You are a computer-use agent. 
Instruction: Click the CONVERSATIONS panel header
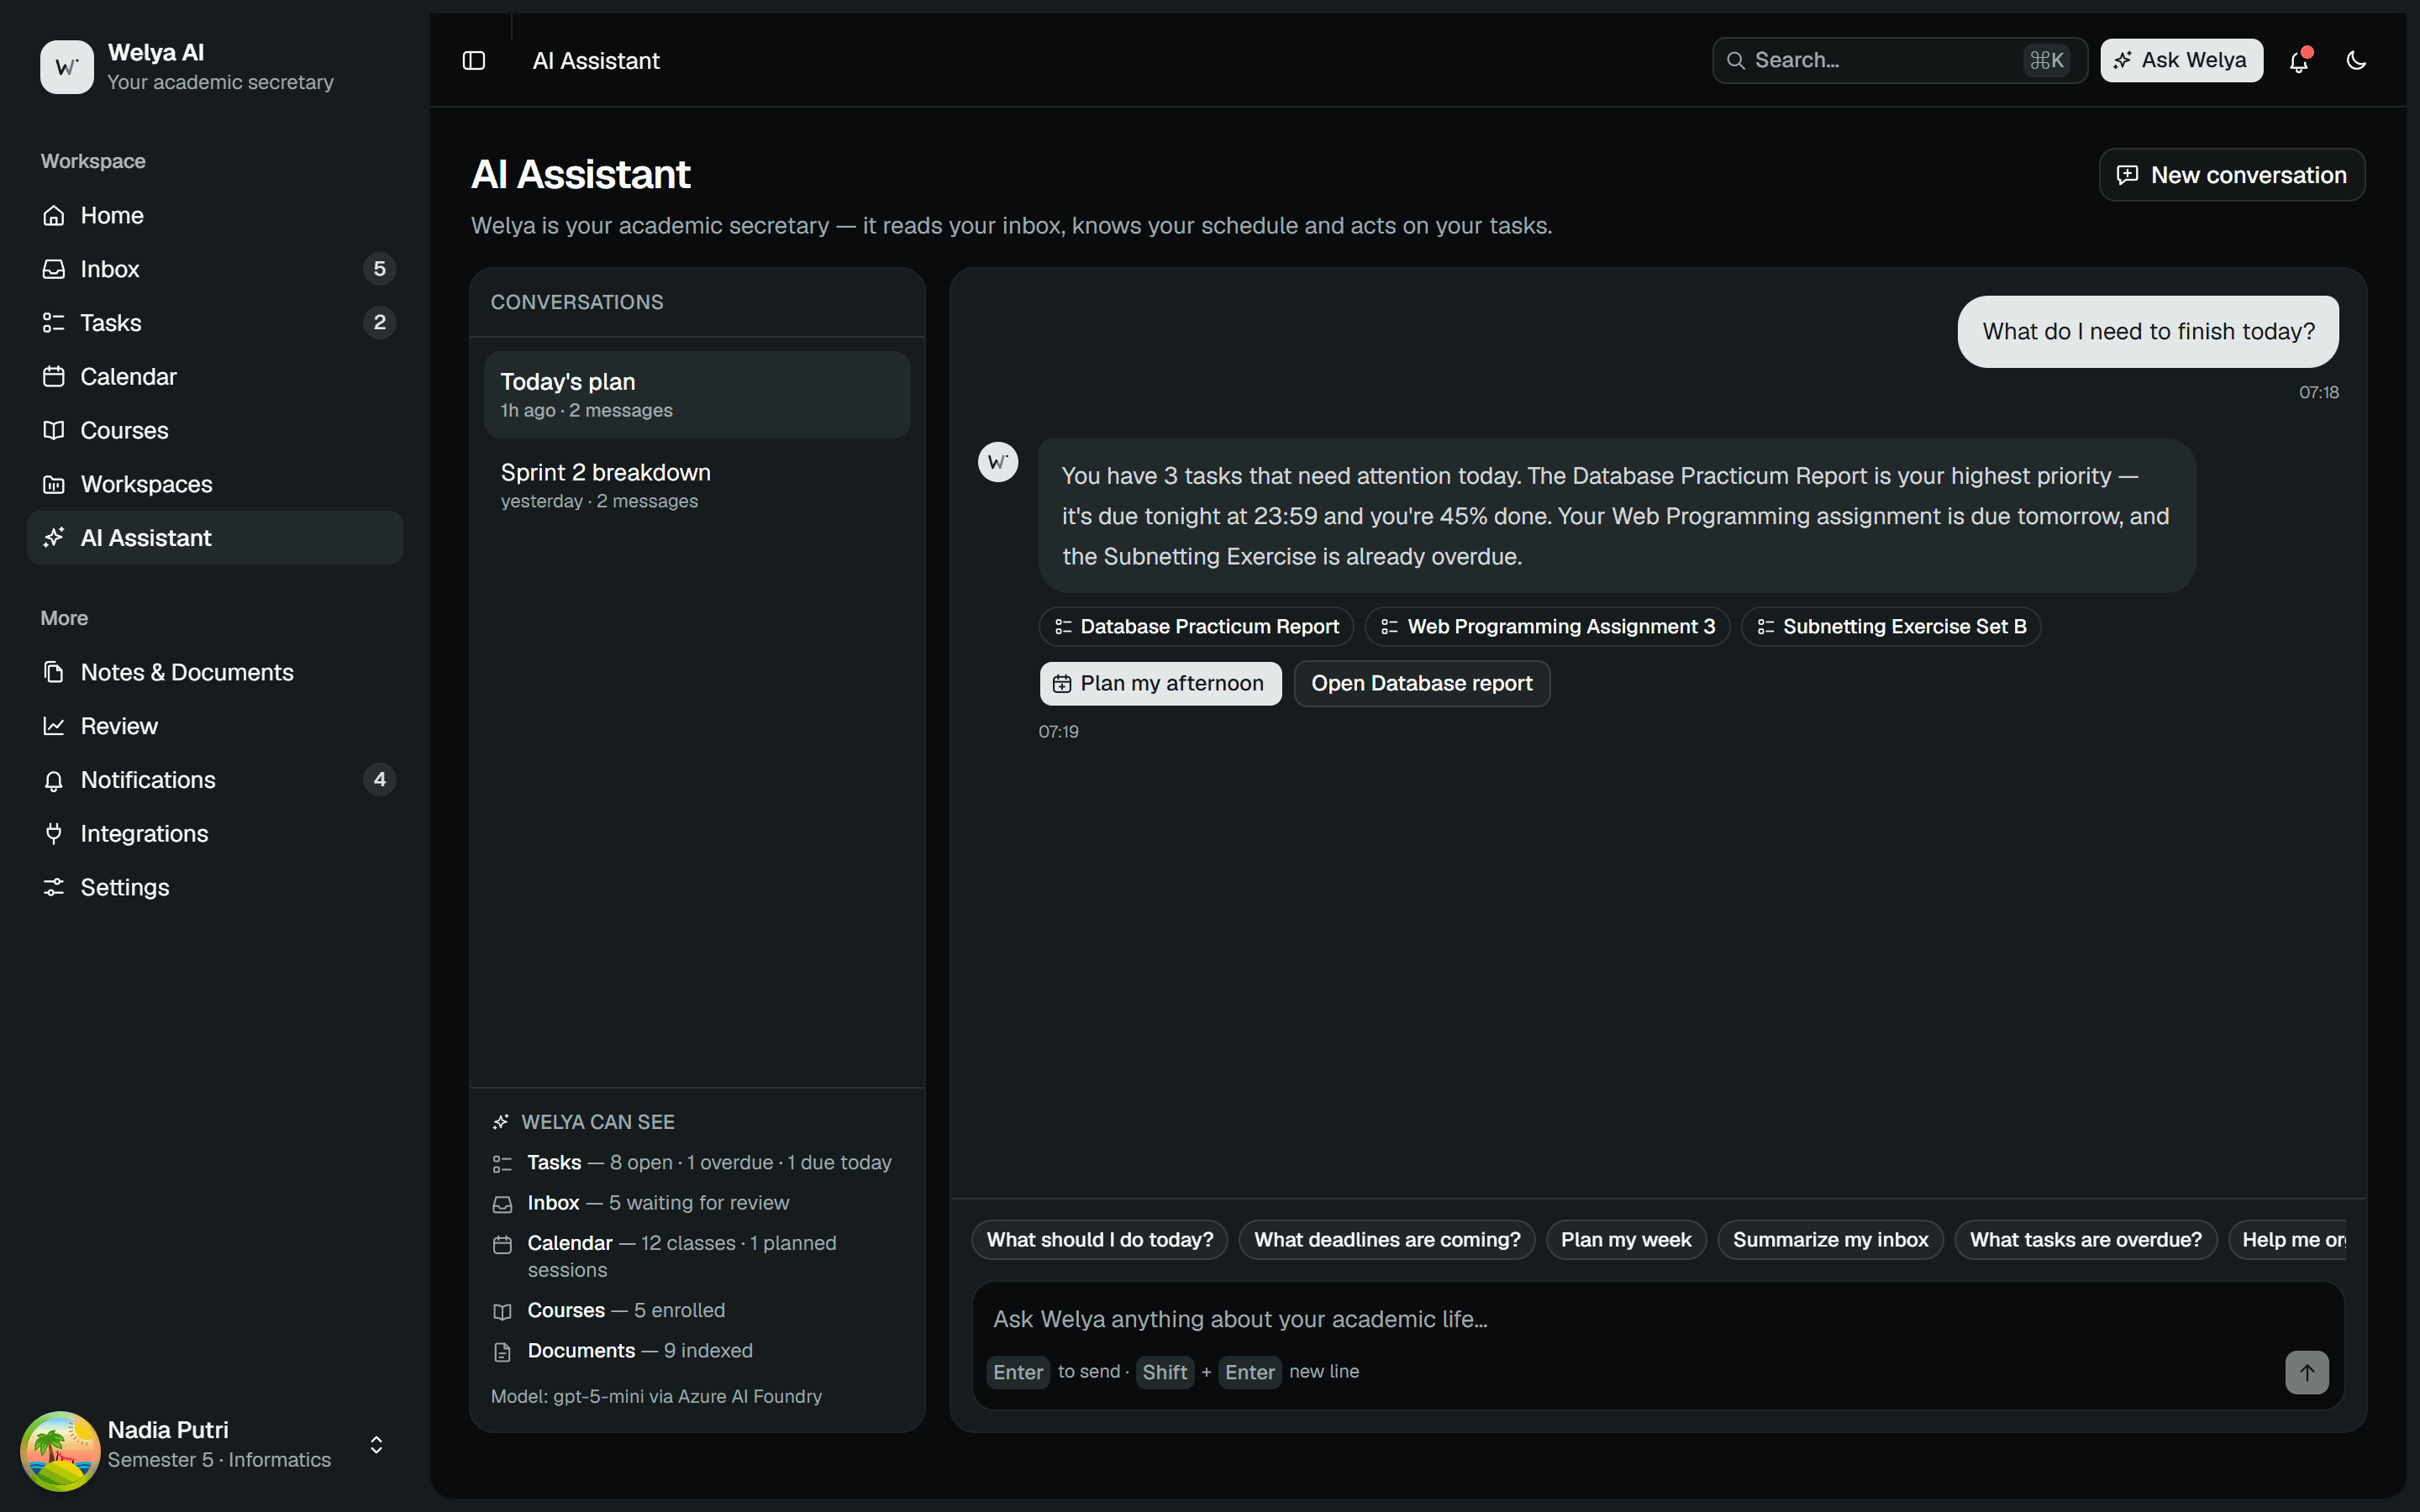point(577,302)
